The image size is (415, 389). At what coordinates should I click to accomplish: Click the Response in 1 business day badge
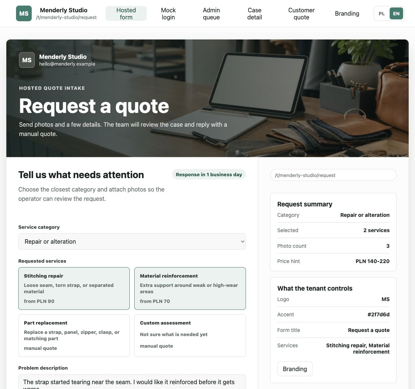click(x=209, y=174)
